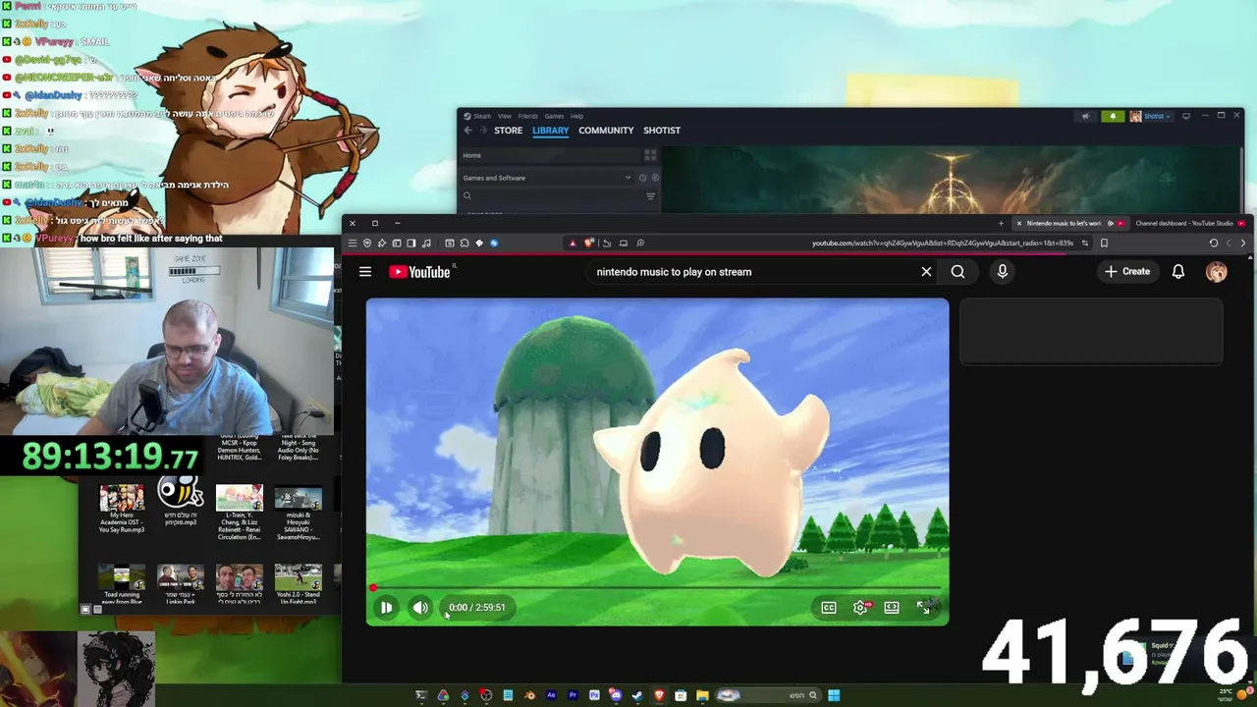
Task: Run search with the magnifier button
Action: [957, 272]
